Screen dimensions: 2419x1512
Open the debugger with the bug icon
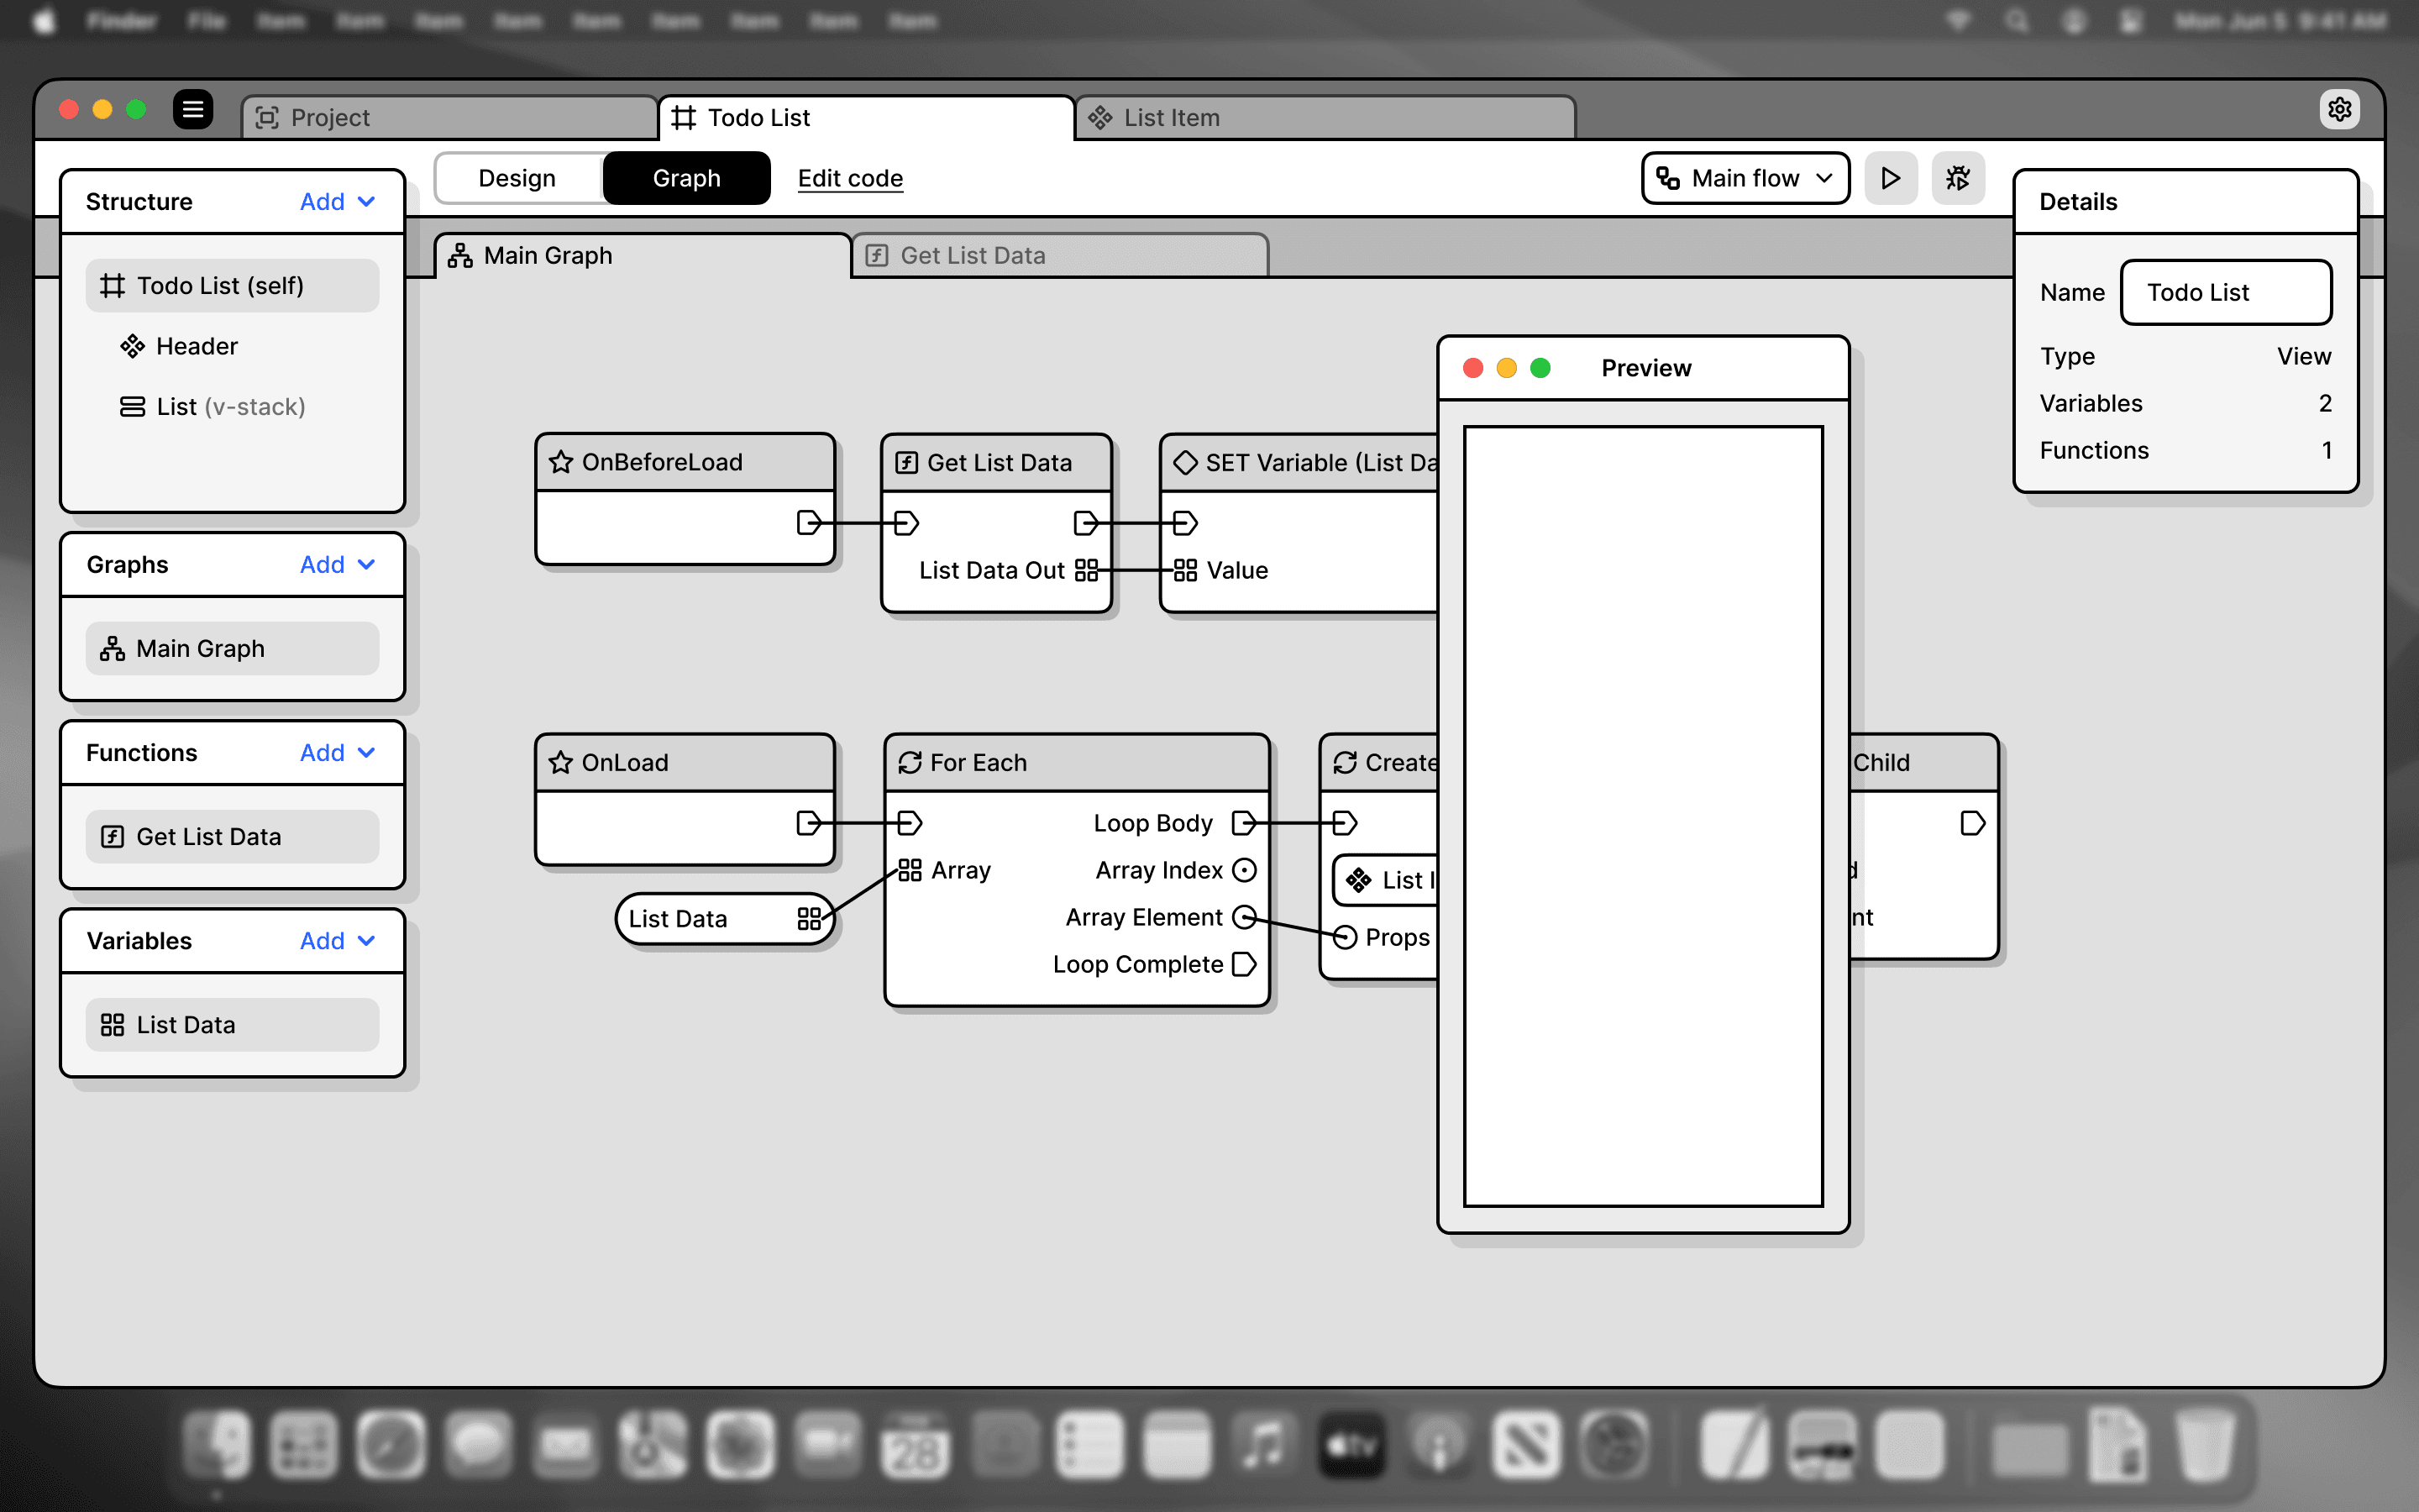pos(1957,178)
